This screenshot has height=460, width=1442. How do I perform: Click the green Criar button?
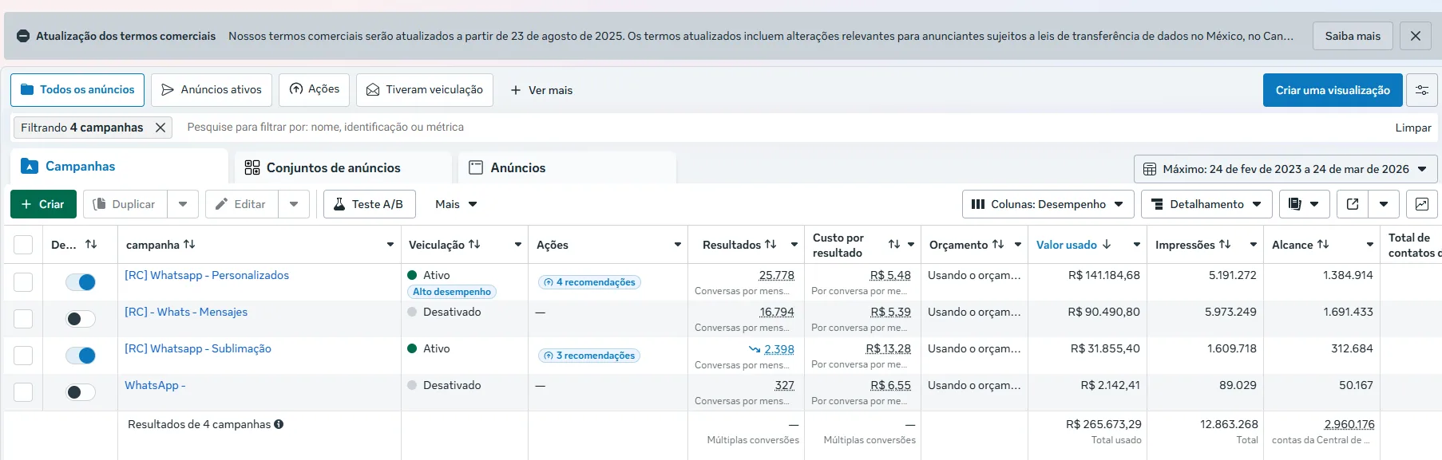tap(43, 204)
